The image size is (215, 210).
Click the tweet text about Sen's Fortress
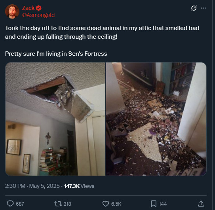coord(56,54)
